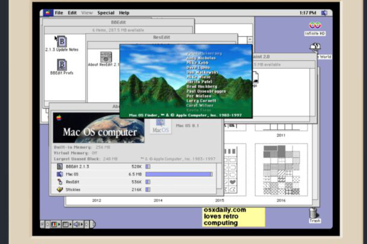The image size is (367, 244).
Task: Click the "216K" memory value
Action: point(136,189)
